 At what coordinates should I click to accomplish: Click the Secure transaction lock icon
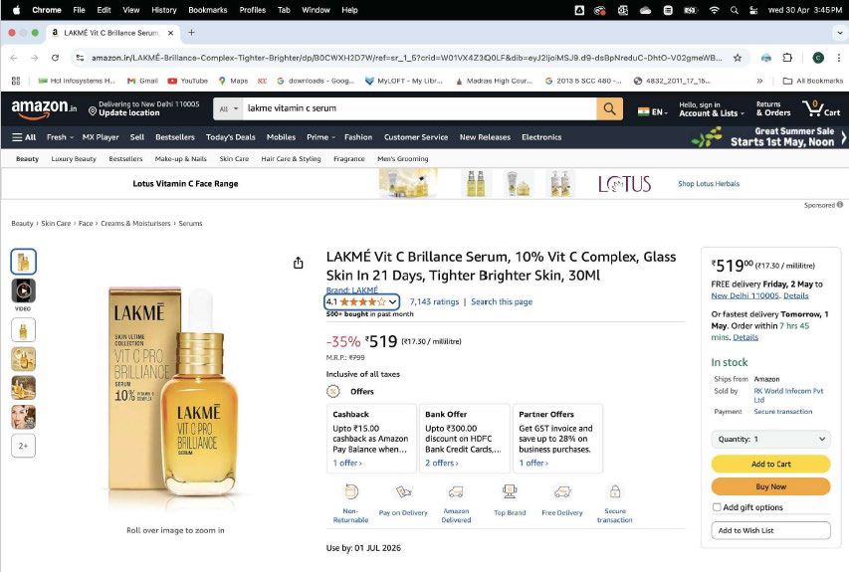click(615, 491)
